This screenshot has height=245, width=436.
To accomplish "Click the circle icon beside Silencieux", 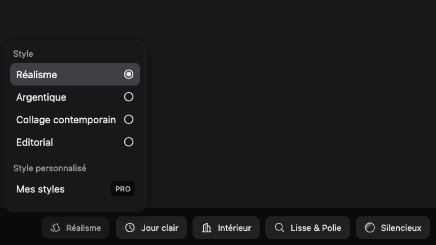I will coord(370,228).
